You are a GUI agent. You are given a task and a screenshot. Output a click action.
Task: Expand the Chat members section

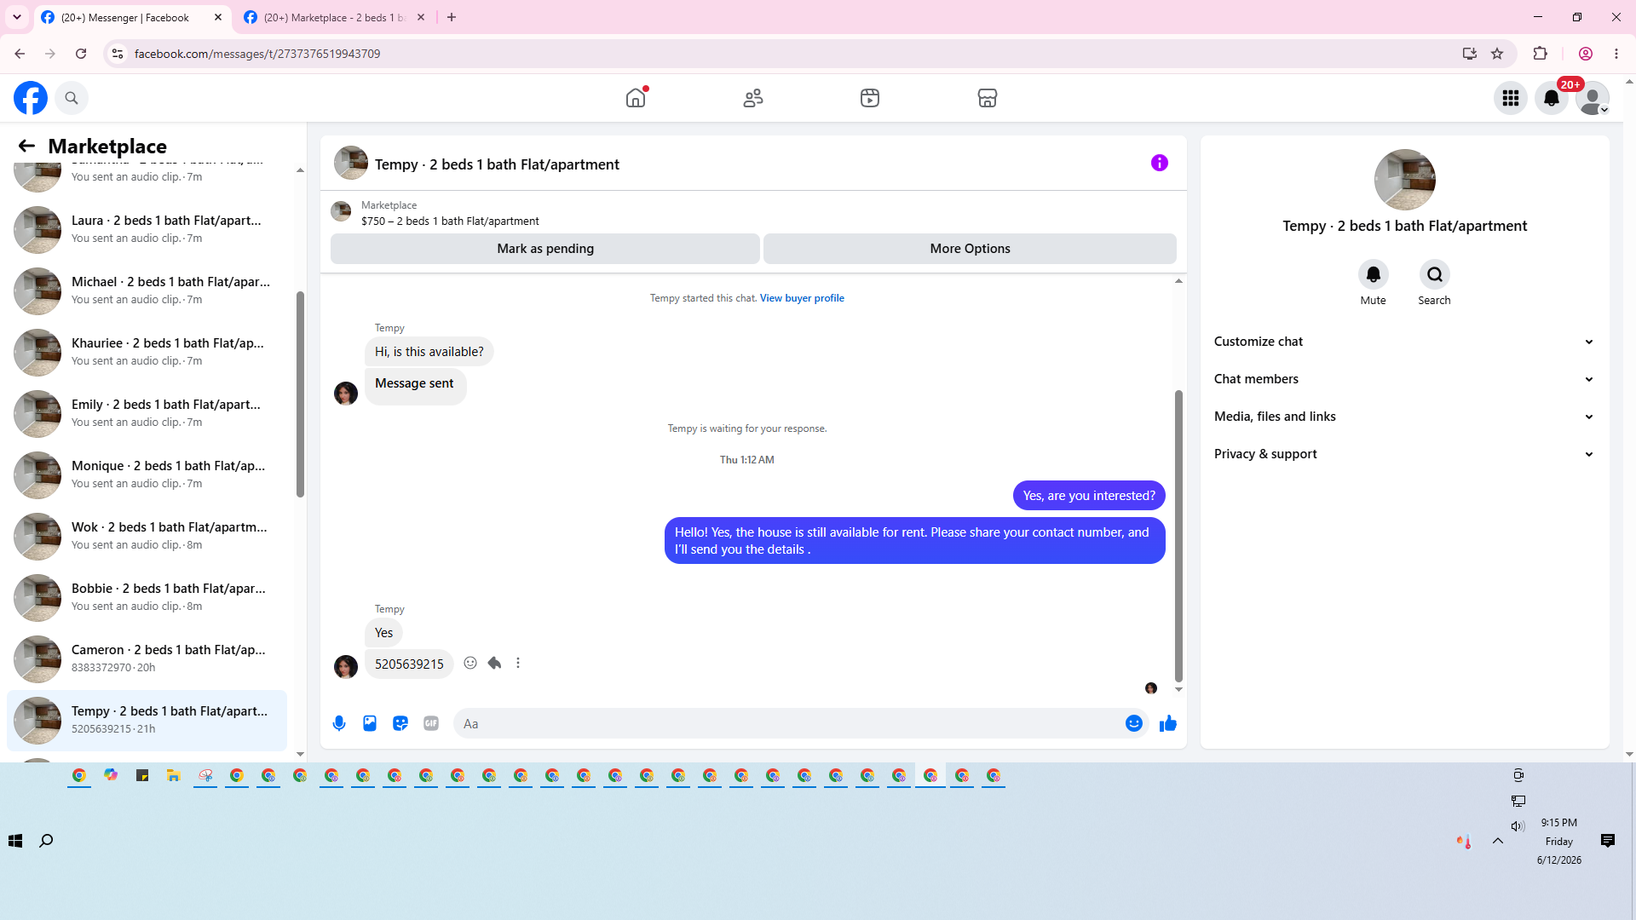click(x=1404, y=379)
